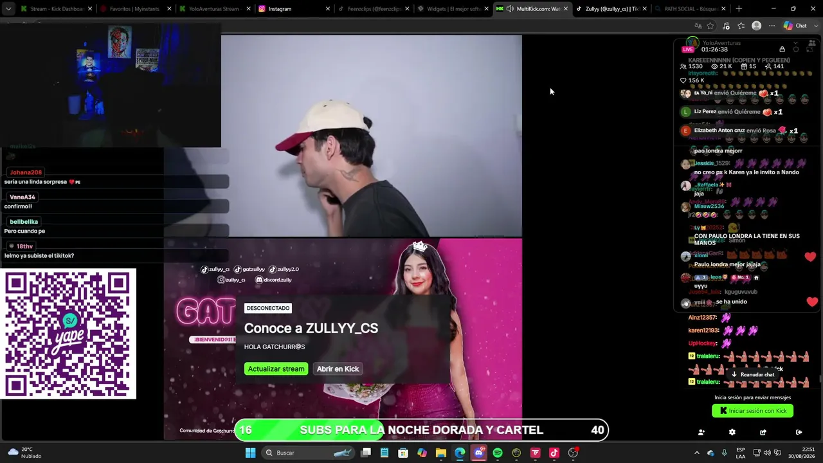Open Microsoft Store from taskbar

403,453
